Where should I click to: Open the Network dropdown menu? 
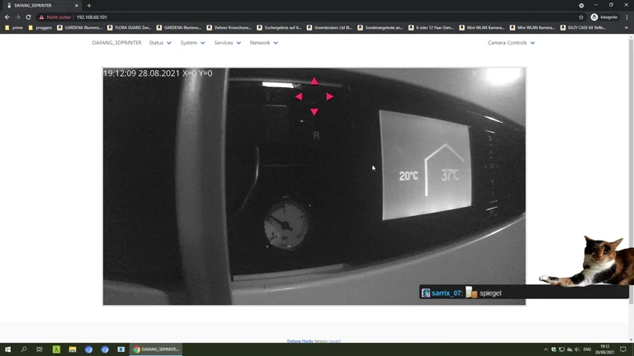point(263,43)
